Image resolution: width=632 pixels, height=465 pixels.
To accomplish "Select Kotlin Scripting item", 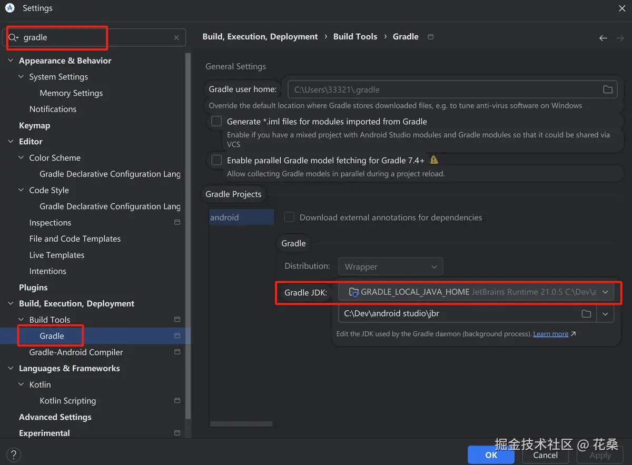I will point(67,401).
